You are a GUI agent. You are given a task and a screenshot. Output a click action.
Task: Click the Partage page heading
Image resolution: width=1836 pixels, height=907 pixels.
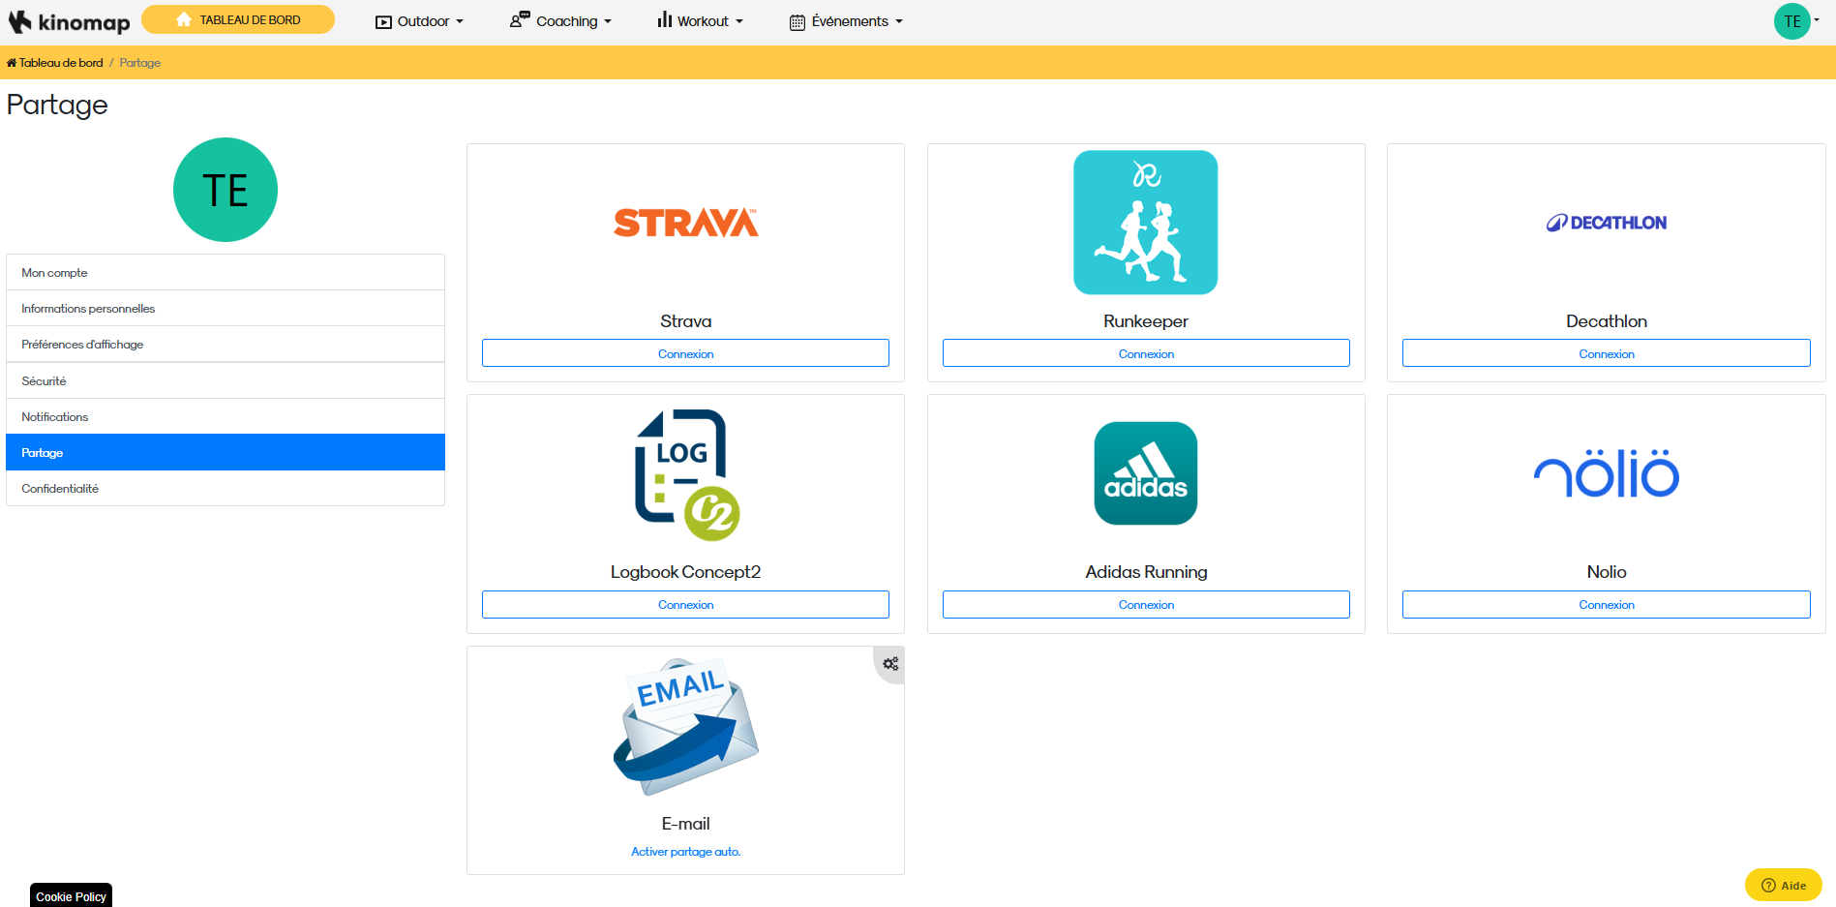(x=57, y=105)
